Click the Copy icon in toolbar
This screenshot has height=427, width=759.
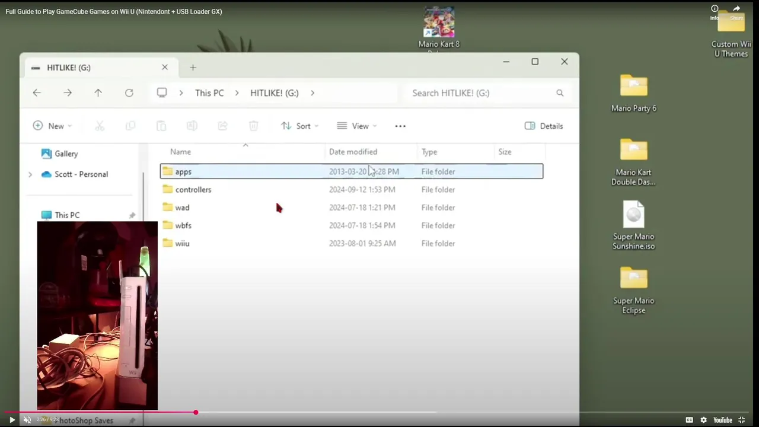point(130,126)
